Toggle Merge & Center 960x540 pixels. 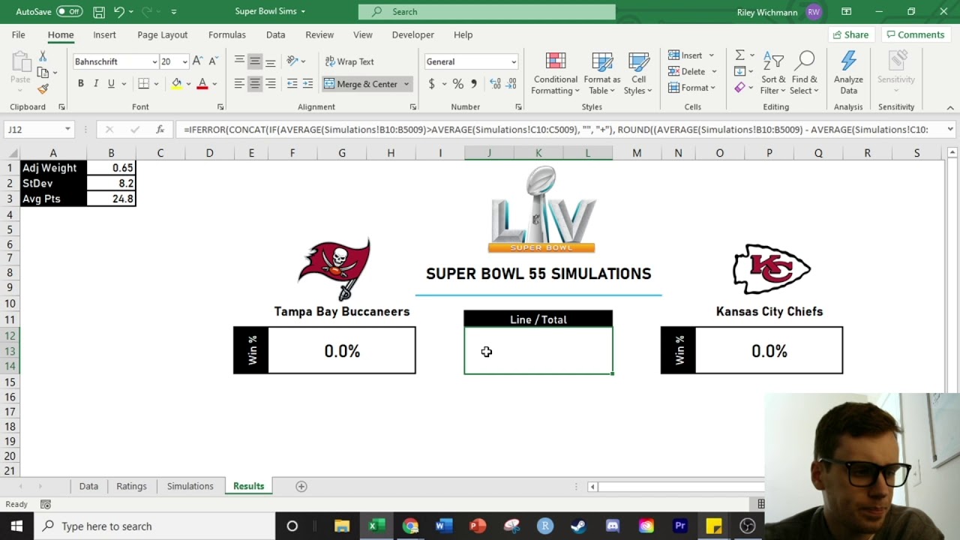pyautogui.click(x=361, y=84)
